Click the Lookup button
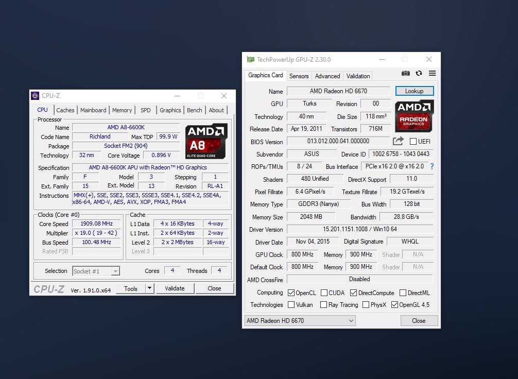Image resolution: width=518 pixels, height=379 pixels. point(415,91)
